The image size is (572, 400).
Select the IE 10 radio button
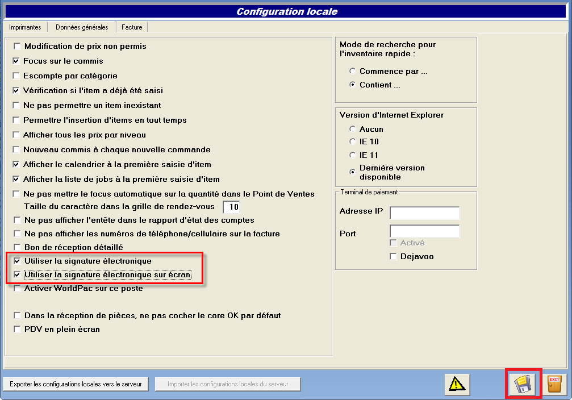click(352, 141)
